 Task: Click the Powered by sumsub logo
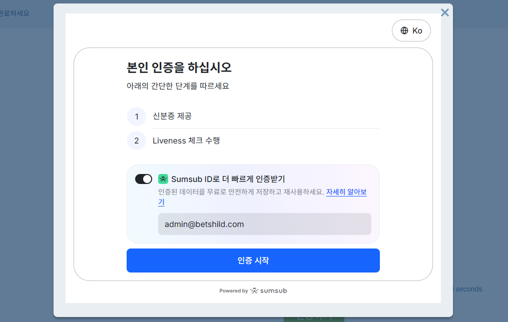253,290
